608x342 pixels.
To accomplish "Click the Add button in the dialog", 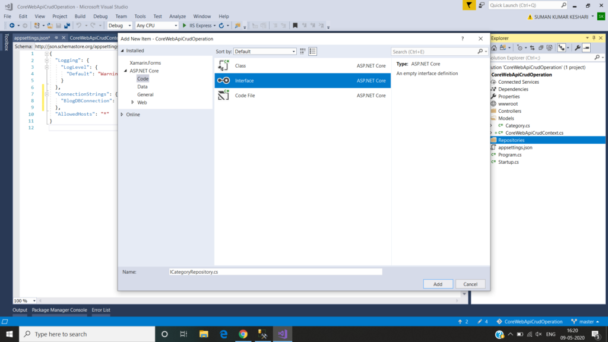I will (438, 284).
